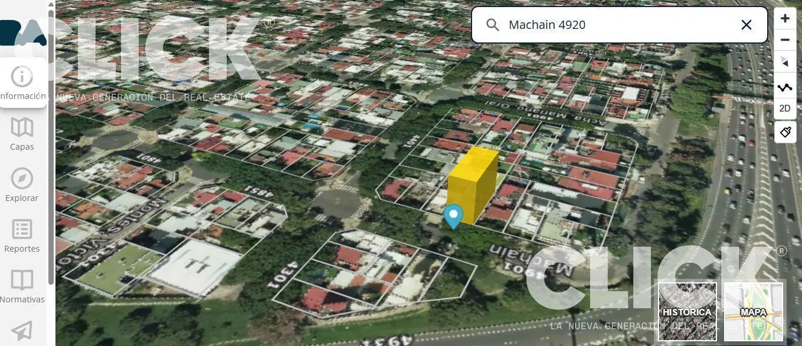This screenshot has height=346, width=802.
Task: Clear the Machain 4920 search text
Action: [x=746, y=25]
